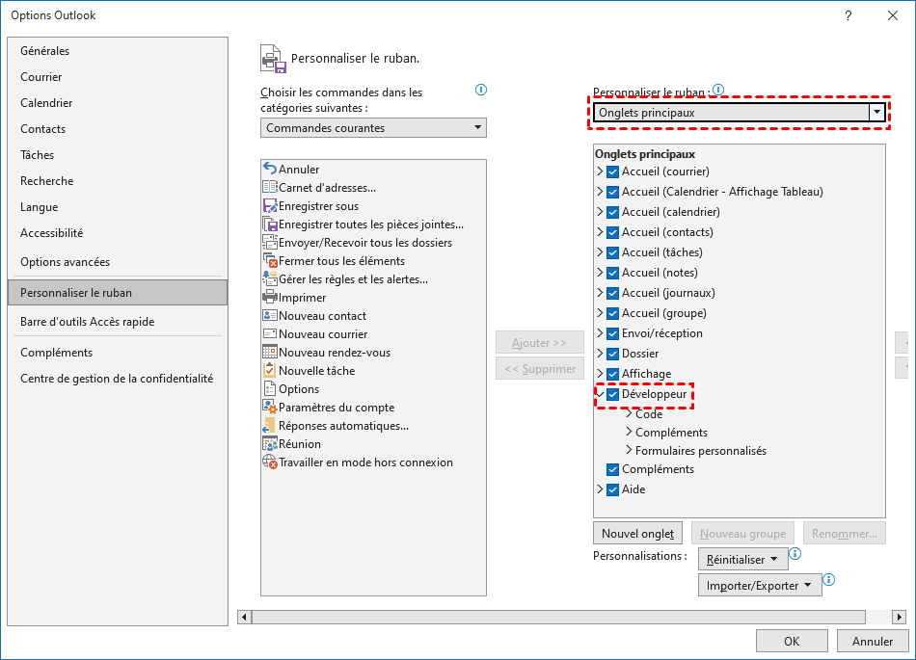
Task: Toggle the Aide checkbox
Action: click(x=613, y=489)
